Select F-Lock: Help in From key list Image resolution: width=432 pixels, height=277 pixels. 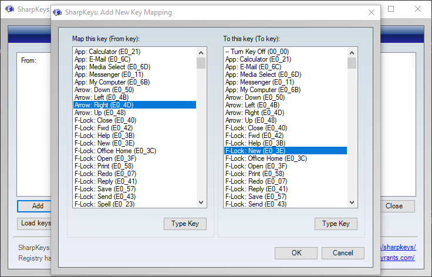pyautogui.click(x=135, y=136)
